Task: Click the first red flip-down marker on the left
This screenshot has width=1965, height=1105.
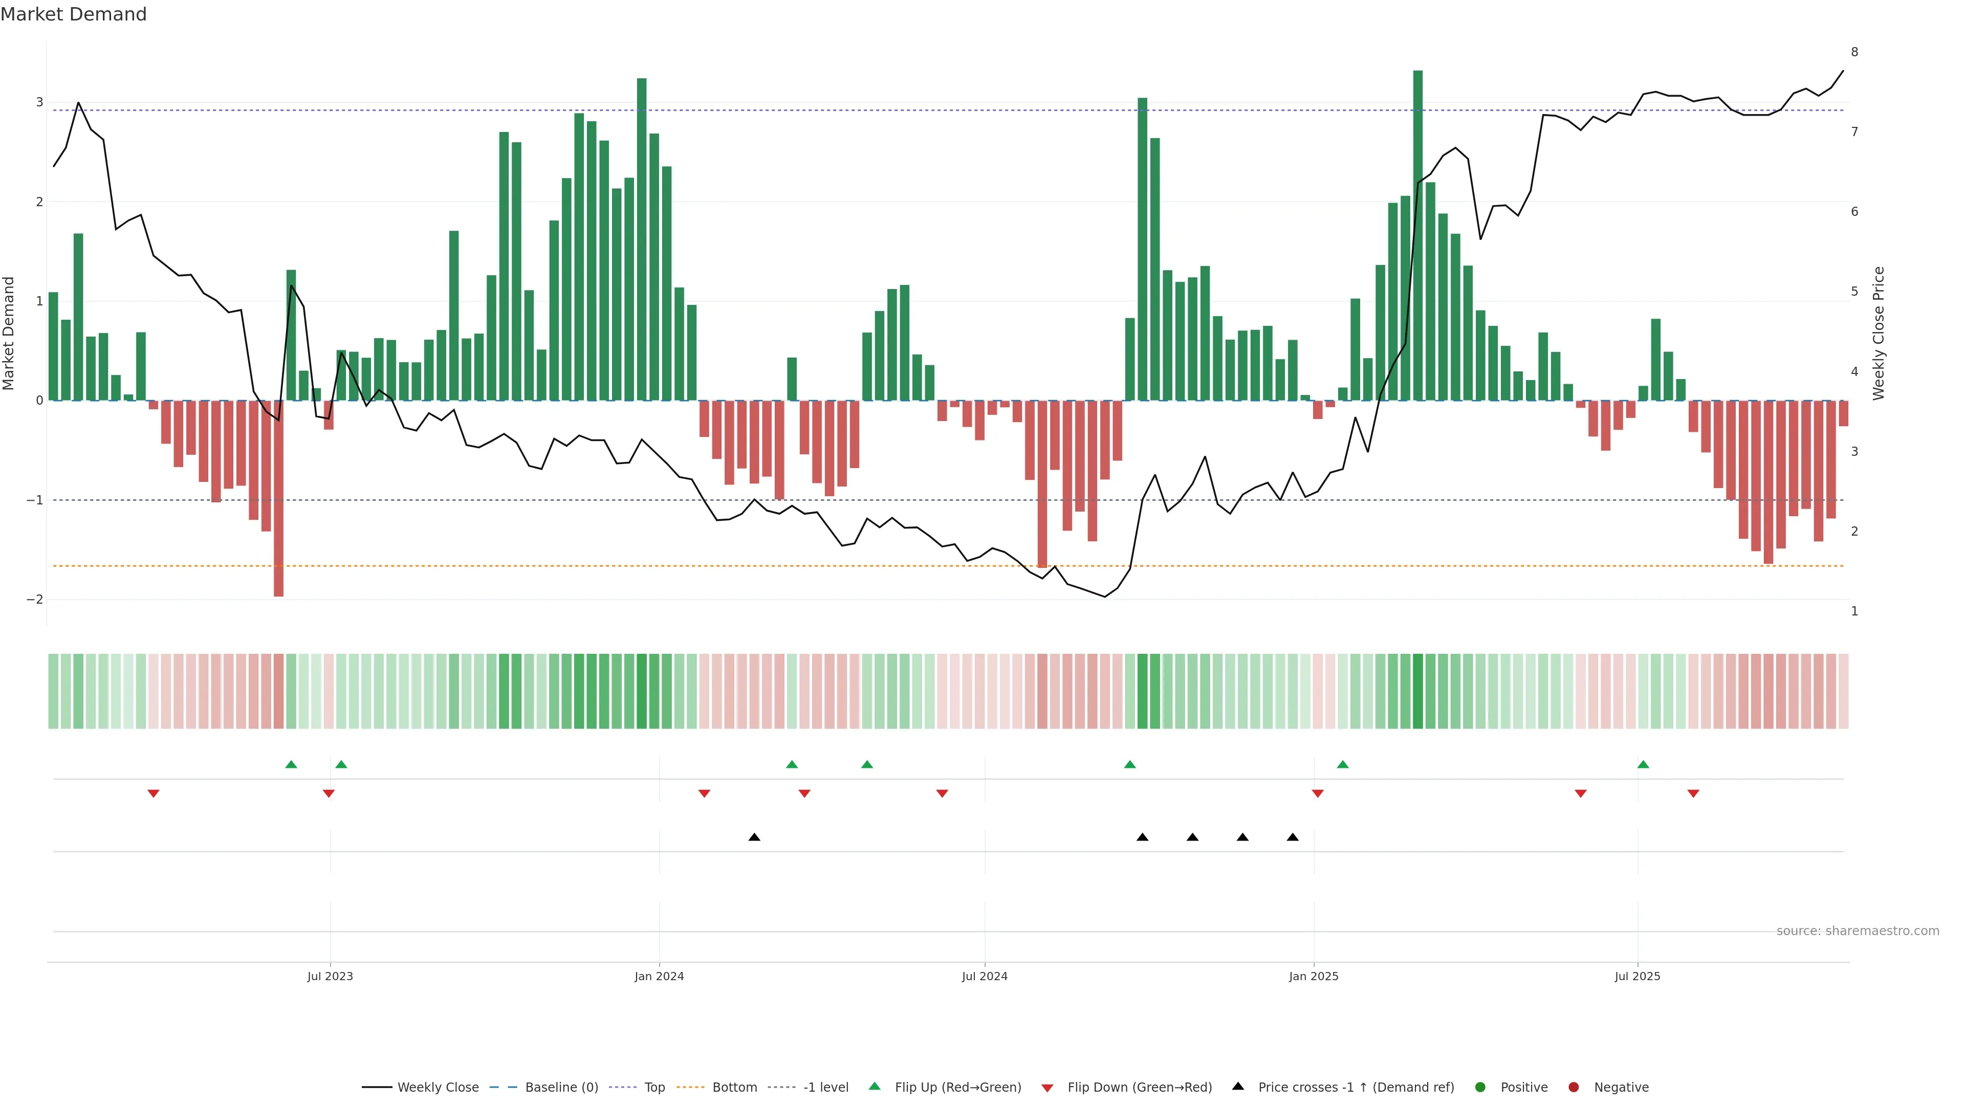Action: [154, 794]
